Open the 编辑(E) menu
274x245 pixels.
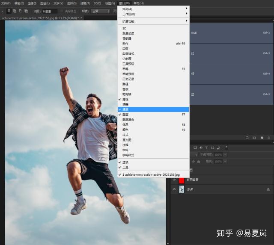19,3
